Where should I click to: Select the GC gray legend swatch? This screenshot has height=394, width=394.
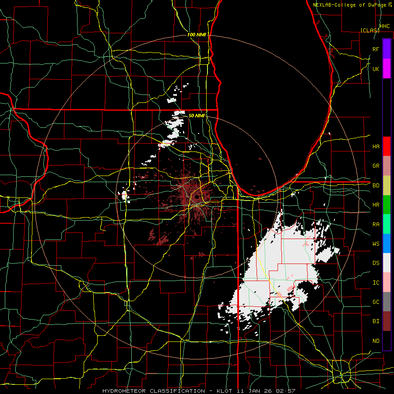click(387, 302)
